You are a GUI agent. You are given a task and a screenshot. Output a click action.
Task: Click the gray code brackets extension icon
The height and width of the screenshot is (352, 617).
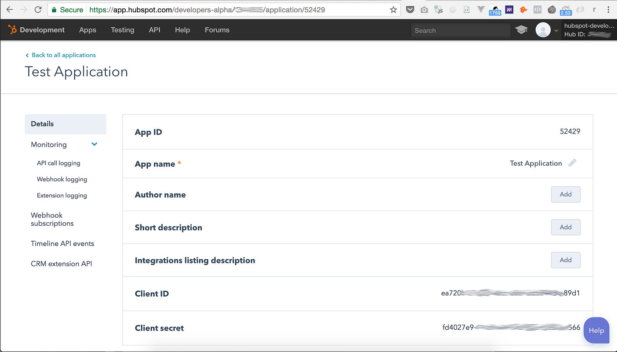pos(538,10)
